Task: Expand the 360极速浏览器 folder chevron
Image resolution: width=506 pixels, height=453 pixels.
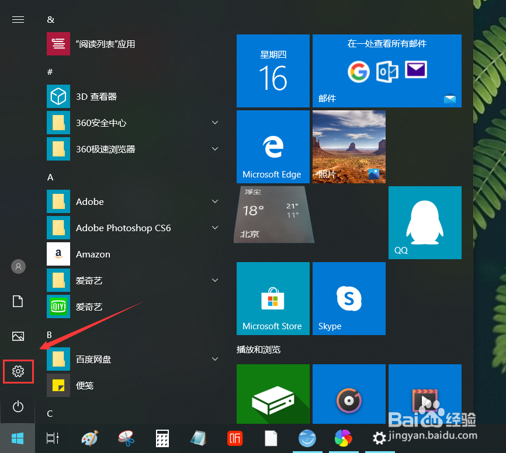Action: (x=215, y=149)
